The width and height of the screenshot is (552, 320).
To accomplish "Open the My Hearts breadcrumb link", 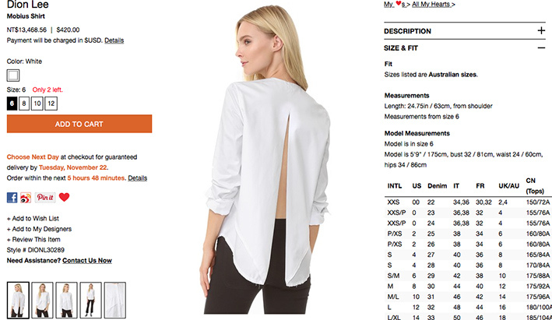I will 395,4.
